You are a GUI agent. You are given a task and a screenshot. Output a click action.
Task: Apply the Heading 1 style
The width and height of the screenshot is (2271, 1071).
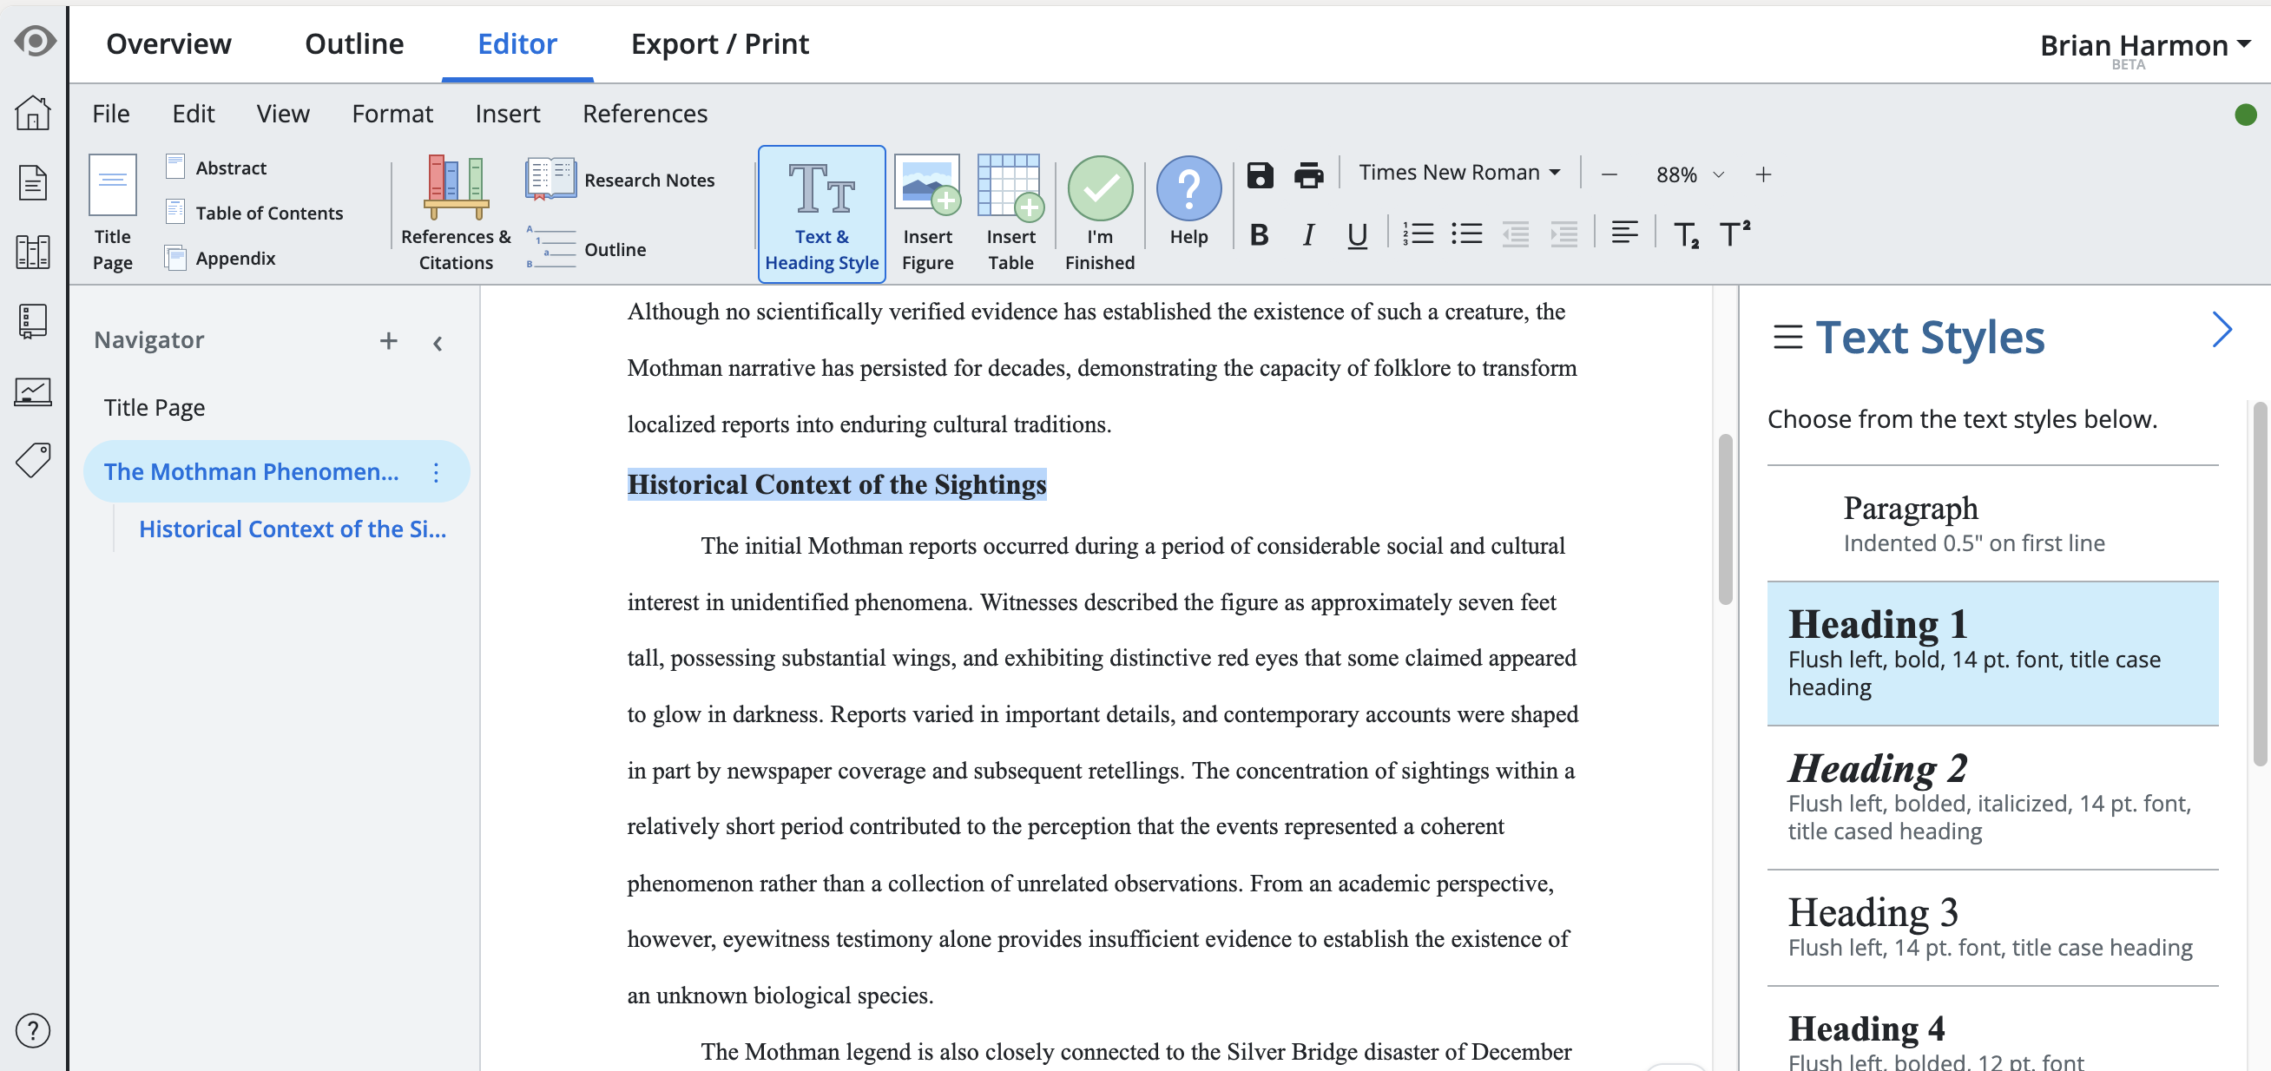(x=1992, y=654)
